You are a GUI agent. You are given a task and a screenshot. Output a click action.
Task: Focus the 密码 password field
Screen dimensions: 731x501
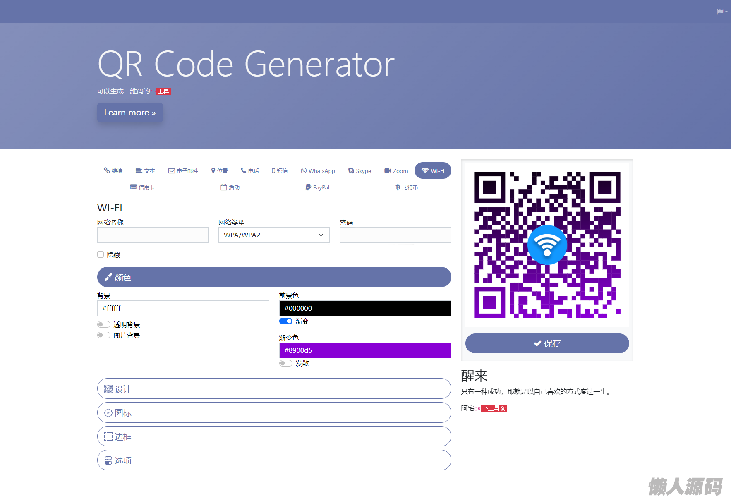395,235
